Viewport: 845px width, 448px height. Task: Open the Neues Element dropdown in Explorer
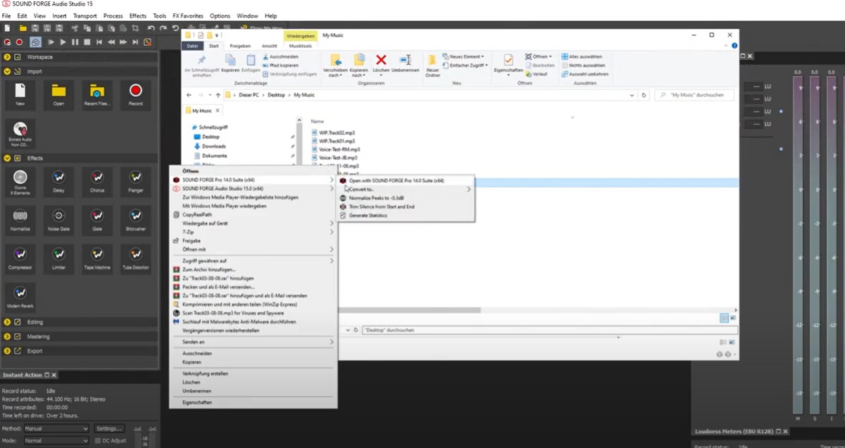point(464,56)
